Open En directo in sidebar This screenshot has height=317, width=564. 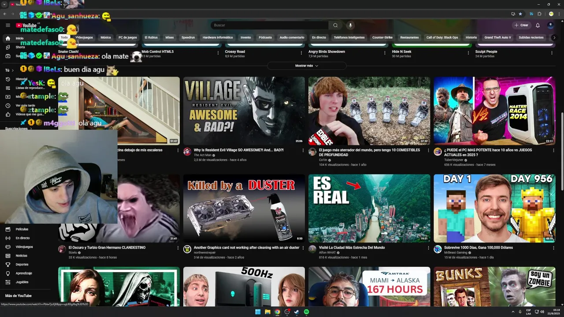pyautogui.click(x=22, y=238)
